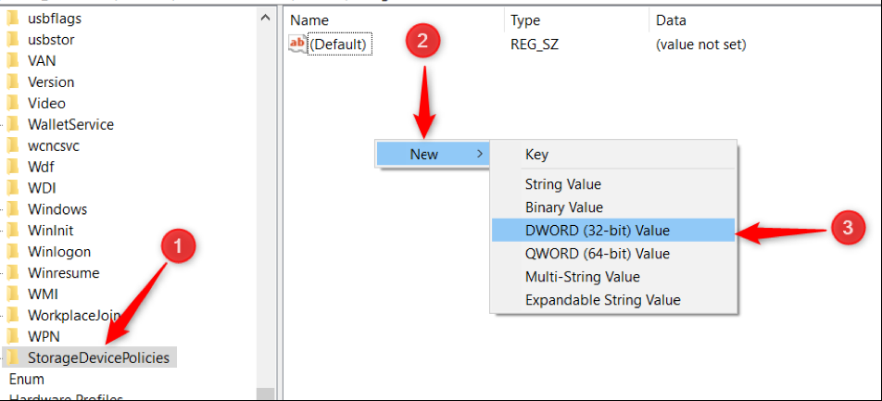Pick Multi-String Value option
The width and height of the screenshot is (882, 401).
[x=582, y=277]
